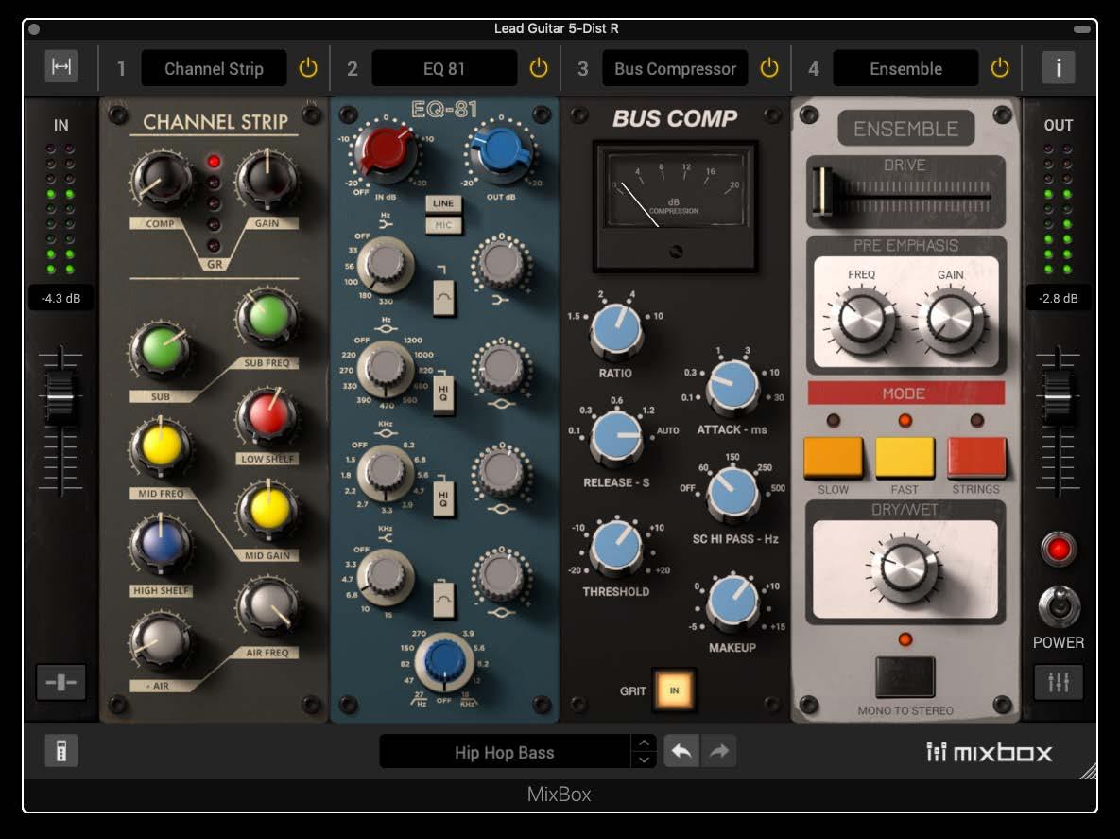Click the blue HIGH SHELF knob
This screenshot has width=1120, height=839.
click(x=162, y=545)
